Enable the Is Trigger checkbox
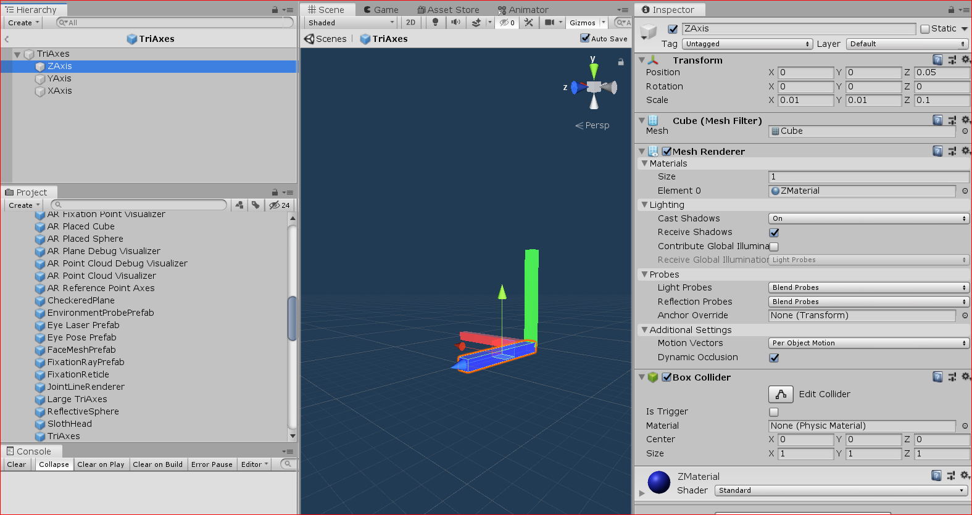The image size is (972, 515). [774, 412]
